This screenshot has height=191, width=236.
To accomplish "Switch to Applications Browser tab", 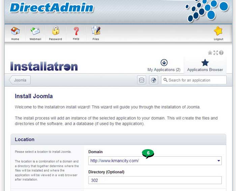I will (x=205, y=65).
